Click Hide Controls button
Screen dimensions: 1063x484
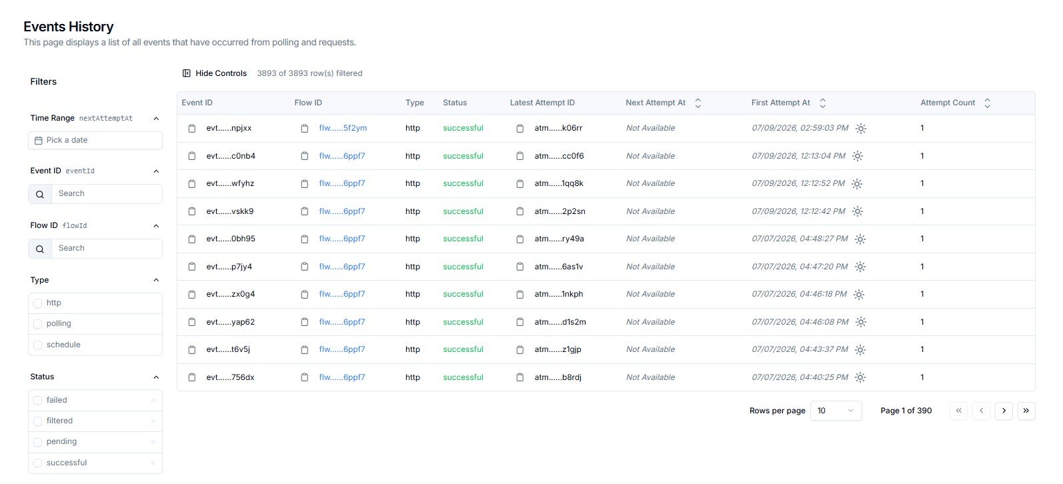click(215, 73)
